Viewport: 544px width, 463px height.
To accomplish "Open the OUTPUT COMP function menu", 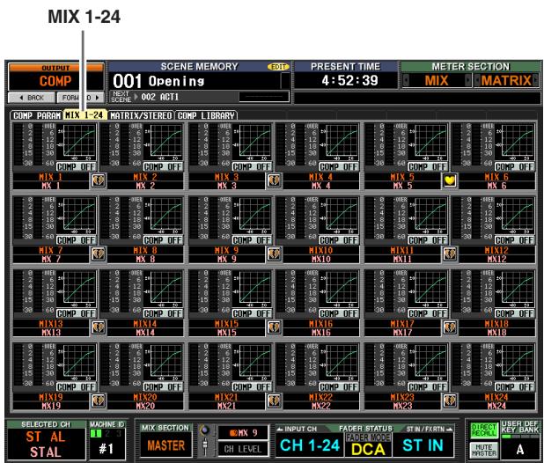I will click(55, 77).
